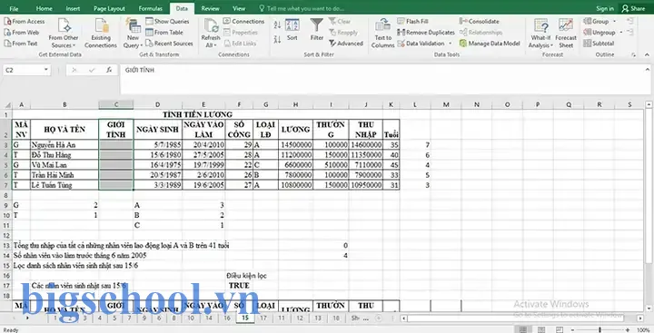Switch to the Insert tab

click(73, 8)
